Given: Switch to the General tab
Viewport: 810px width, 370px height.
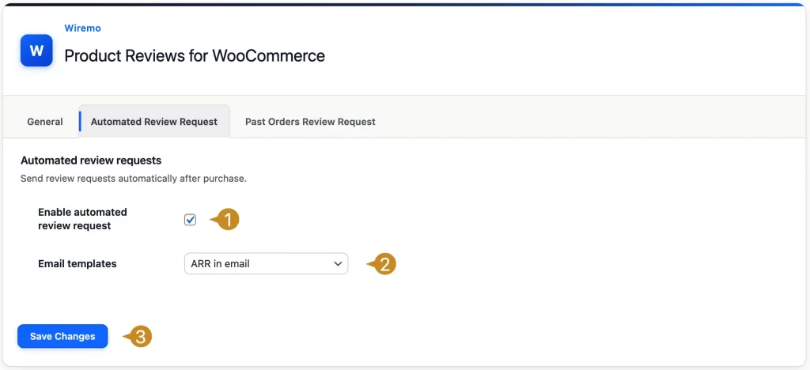Looking at the screenshot, I should [45, 122].
